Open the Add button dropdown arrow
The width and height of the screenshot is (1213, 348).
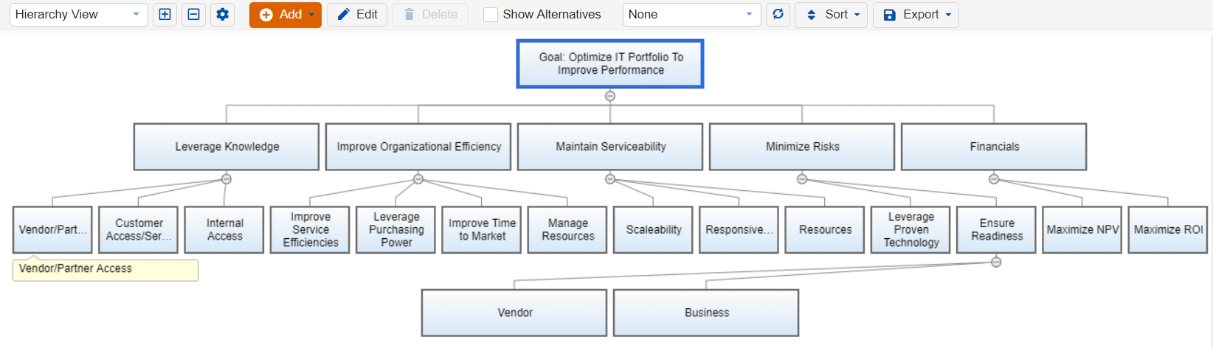coord(312,15)
